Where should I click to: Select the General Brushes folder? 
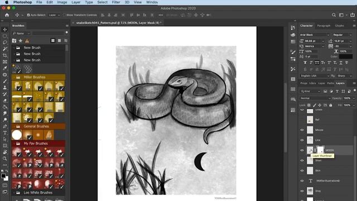click(38, 126)
